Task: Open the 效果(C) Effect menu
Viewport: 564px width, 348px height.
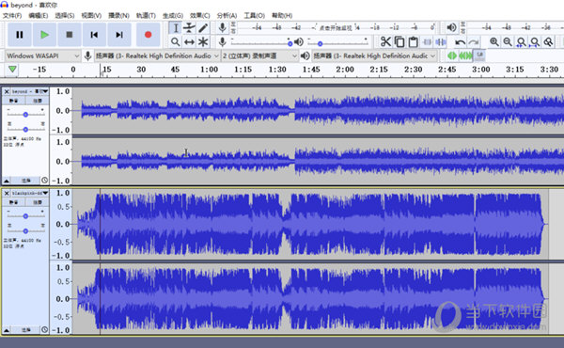Action: [199, 15]
